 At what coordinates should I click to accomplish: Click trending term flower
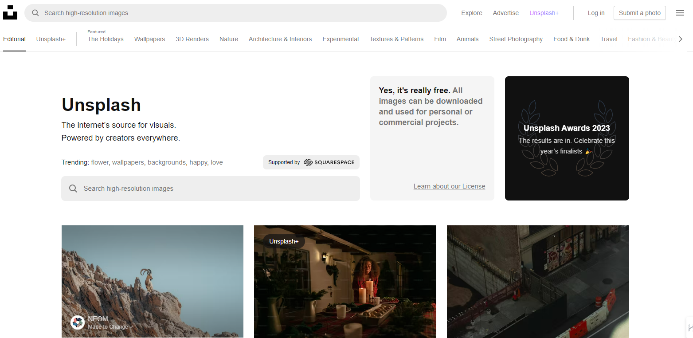(100, 162)
